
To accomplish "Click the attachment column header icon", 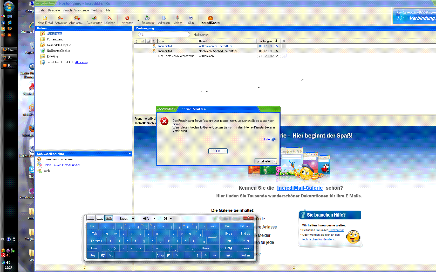I will (x=143, y=41).
